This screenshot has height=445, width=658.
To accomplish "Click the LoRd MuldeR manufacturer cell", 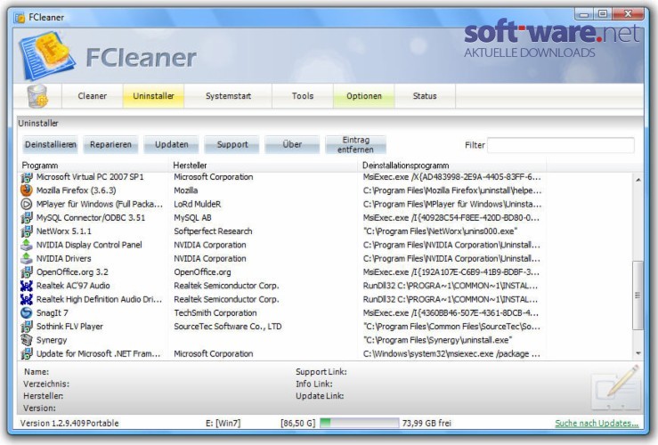I will coord(198,205).
